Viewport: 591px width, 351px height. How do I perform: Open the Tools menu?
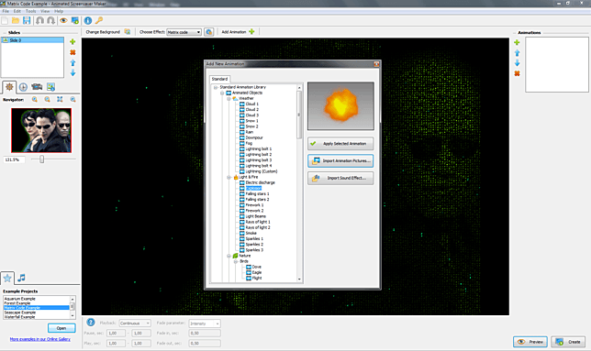pyautogui.click(x=31, y=11)
